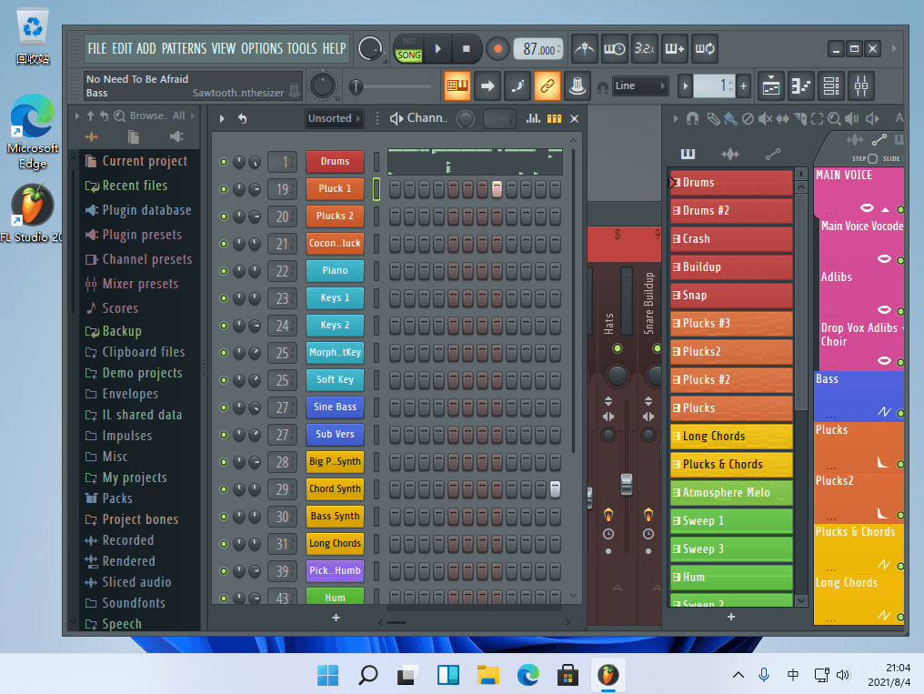Open Windows taskbar search
Screen dimensions: 924x694
tap(367, 675)
